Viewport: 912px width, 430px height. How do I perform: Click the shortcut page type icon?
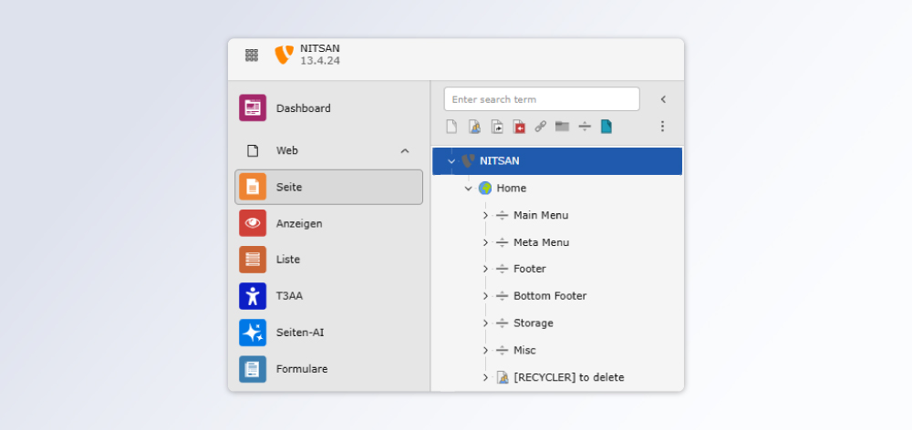(496, 127)
